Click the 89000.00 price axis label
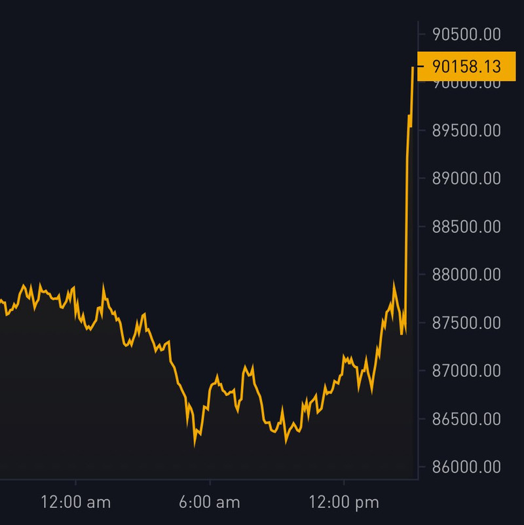 tap(466, 178)
